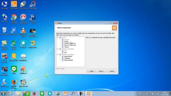
Task: Open the Windows Start menu orb
Action: 3,94
